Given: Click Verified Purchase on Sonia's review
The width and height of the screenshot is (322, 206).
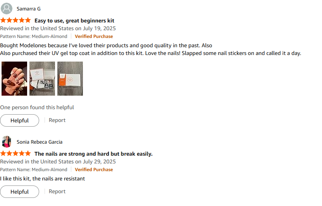Looking at the screenshot, I should coord(94,170).
